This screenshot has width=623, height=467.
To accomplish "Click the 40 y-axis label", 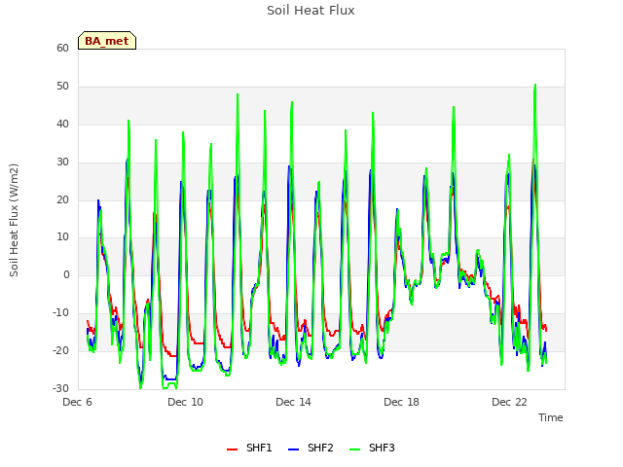I will click(62, 124).
